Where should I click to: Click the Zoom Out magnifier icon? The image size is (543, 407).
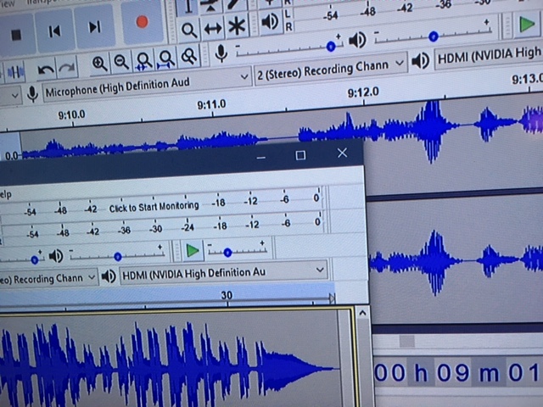point(121,62)
